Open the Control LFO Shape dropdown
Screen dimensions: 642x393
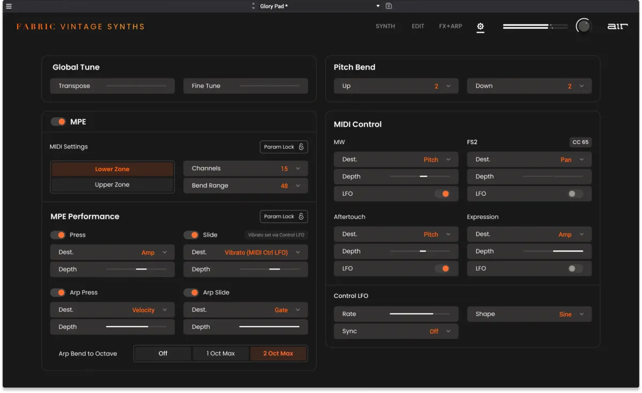tap(582, 314)
